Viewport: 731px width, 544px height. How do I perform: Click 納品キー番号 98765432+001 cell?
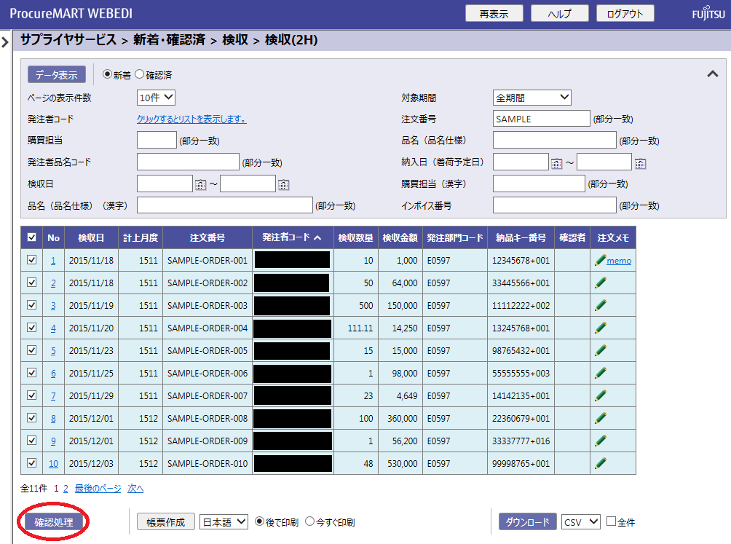[521, 350]
